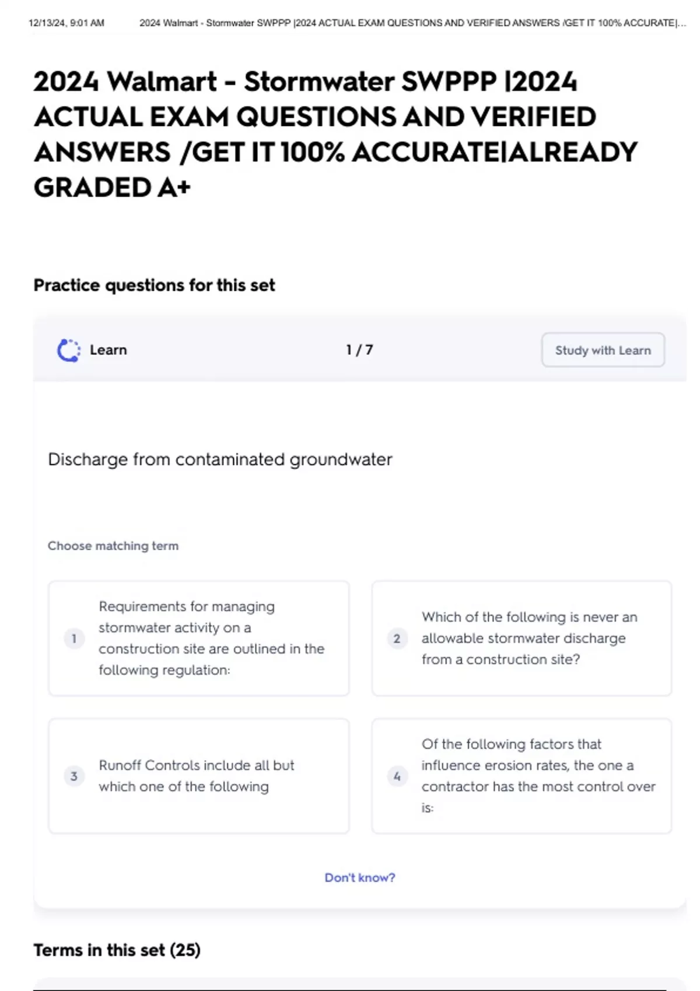Expand the erosion rates answer card
700x991 pixels.
coord(523,776)
